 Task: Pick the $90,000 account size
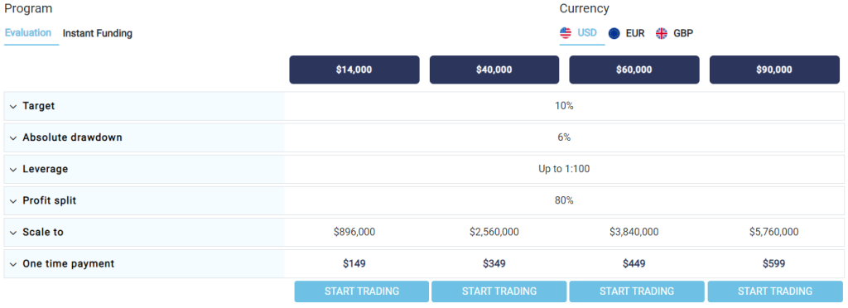774,70
